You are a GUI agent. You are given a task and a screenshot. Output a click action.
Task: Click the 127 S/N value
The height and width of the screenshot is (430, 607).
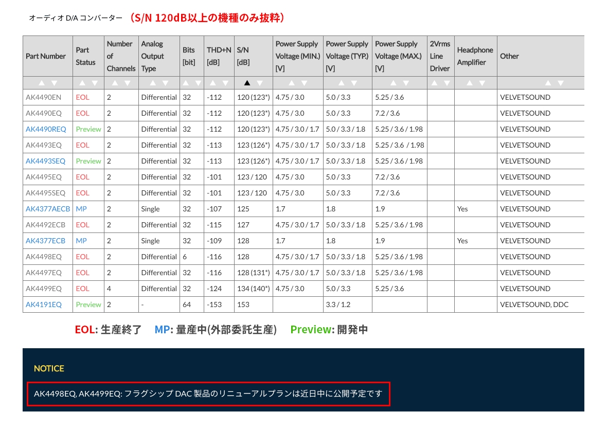[x=243, y=225]
